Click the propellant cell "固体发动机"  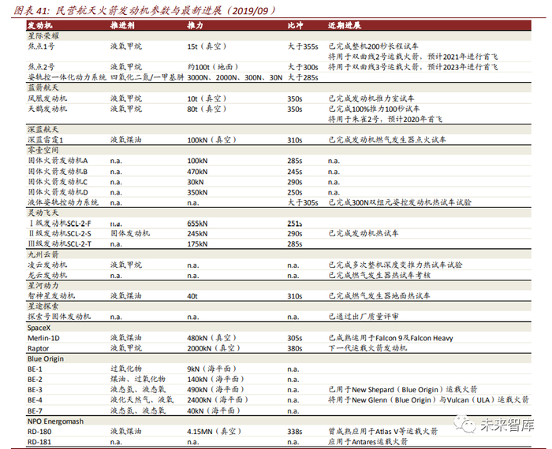coord(130,233)
